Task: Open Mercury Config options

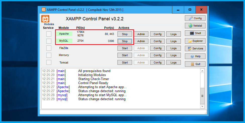Action: 157,55
